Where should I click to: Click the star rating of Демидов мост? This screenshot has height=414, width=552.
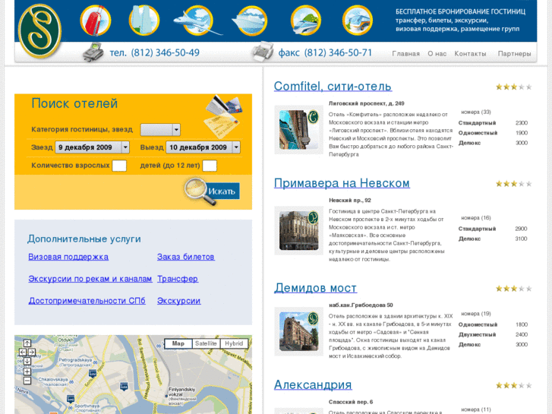pos(513,289)
